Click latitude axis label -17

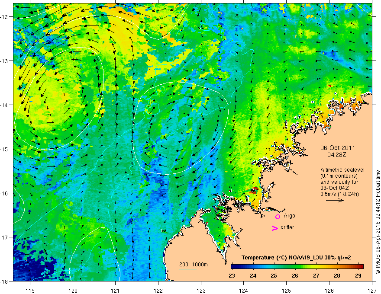point(5,237)
